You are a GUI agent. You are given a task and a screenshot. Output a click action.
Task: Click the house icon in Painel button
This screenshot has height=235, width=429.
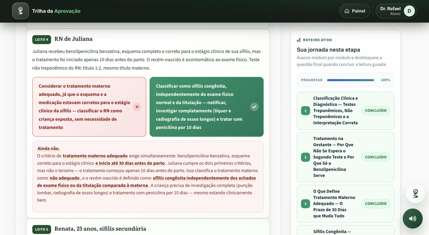(x=347, y=11)
